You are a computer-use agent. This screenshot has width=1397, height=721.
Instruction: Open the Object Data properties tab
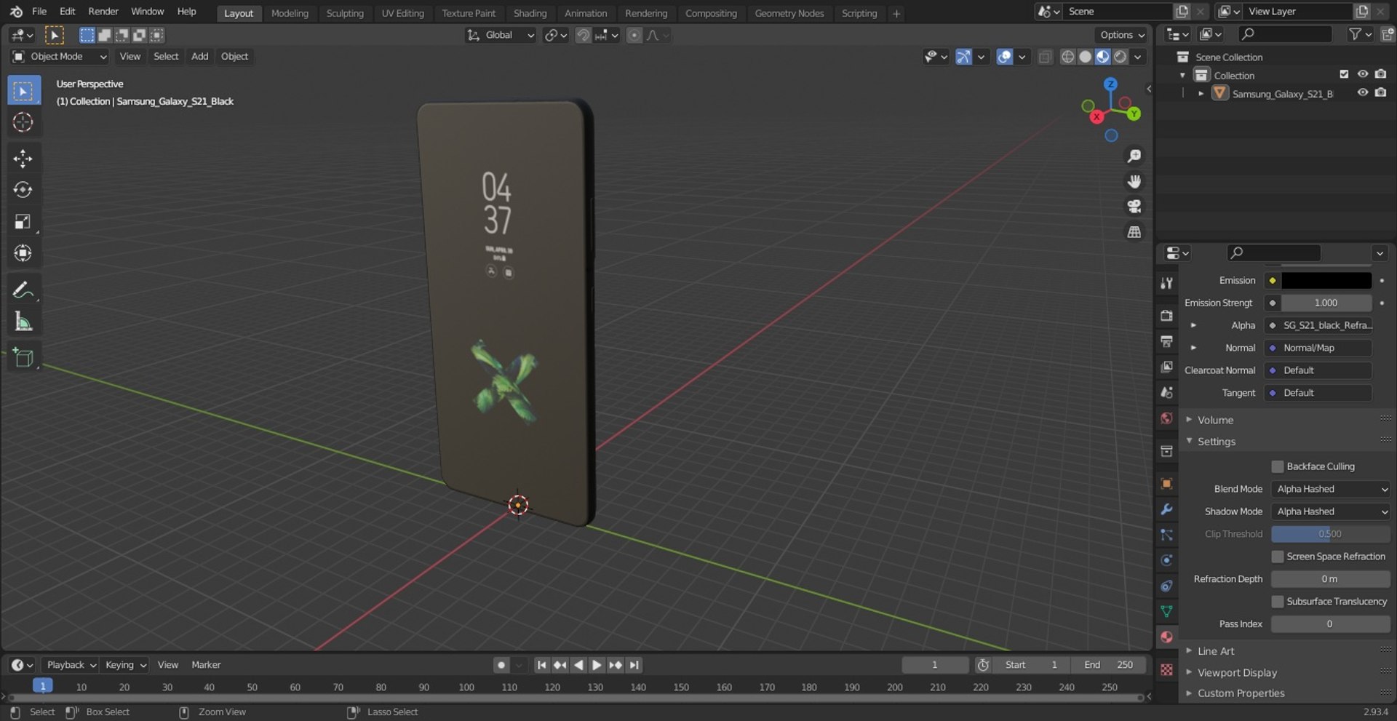[x=1166, y=611]
